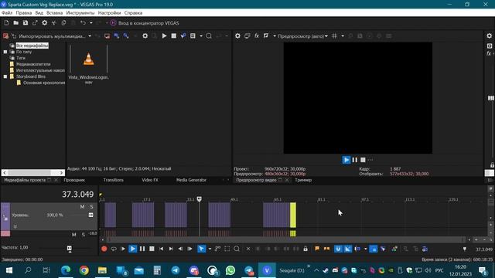The image size is (495, 278).
Task: Open the edit tool dropdown arrow
Action: tap(210, 249)
